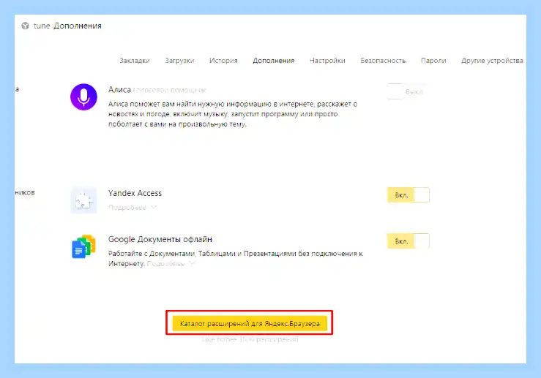Disable Google Документы офлайн toggle
The height and width of the screenshot is (378, 541).
click(408, 241)
